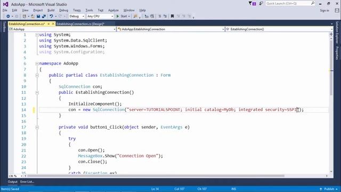Viewport: 341px width, 192px height.
Task: Click the Uncomment selected lines icon
Action: pyautogui.click(x=152, y=17)
